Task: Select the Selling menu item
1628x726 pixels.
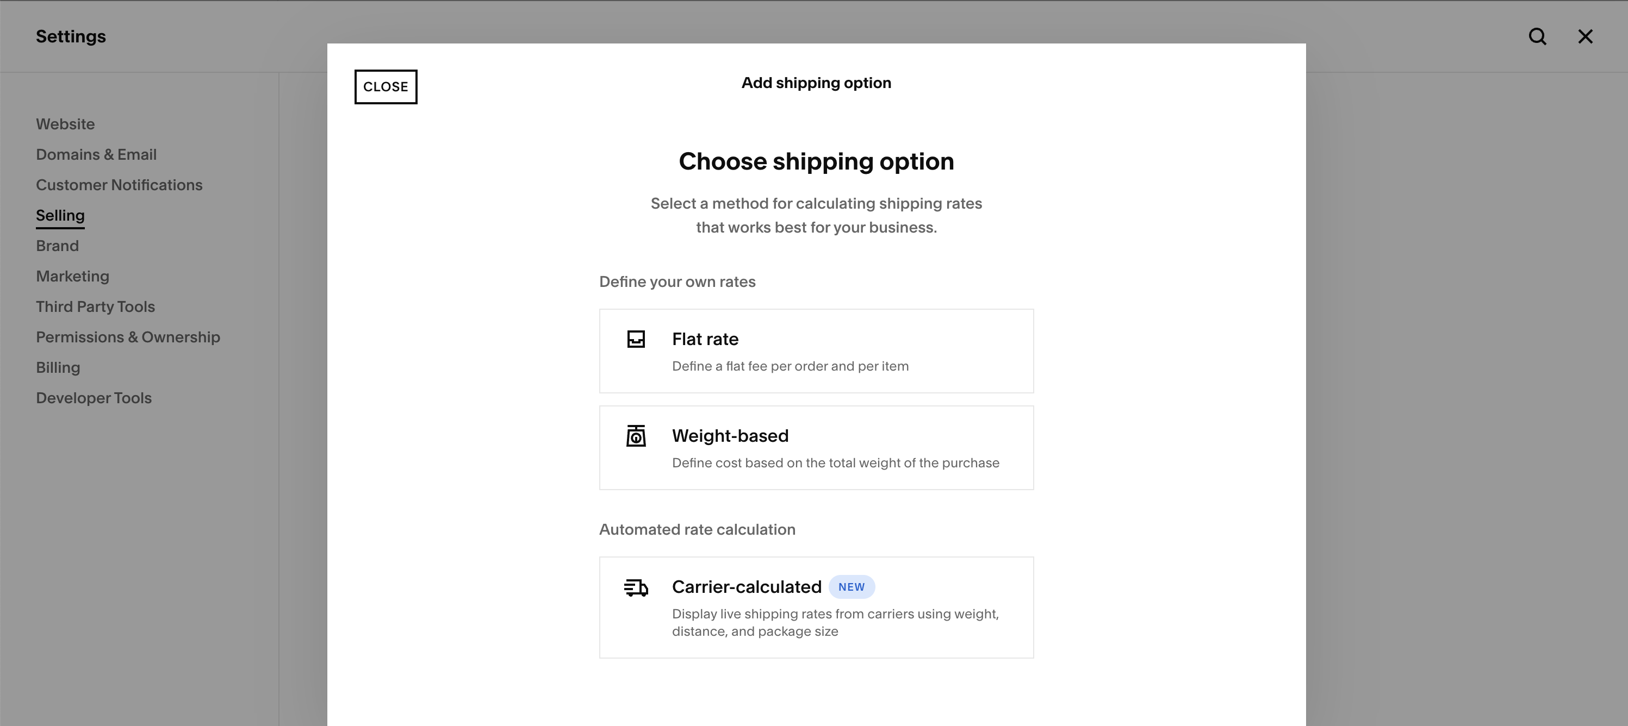Action: (x=60, y=215)
